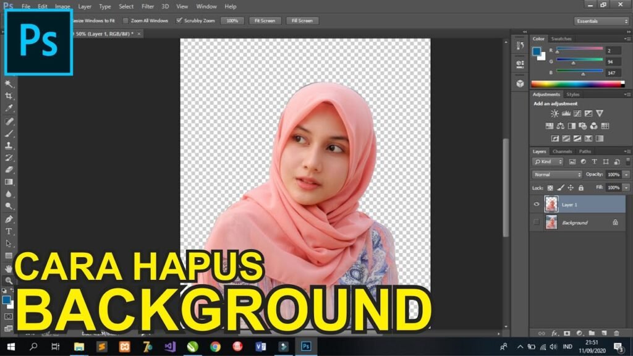
Task: Select the Clone Stamp tool
Action: 9,145
